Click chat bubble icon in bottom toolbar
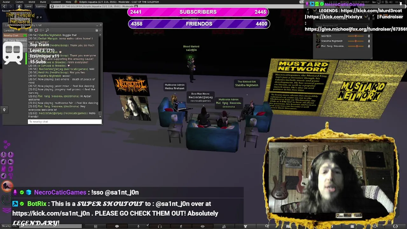 pyautogui.click(x=117, y=226)
